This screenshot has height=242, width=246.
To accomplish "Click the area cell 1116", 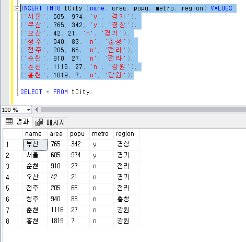I will pos(57,211).
